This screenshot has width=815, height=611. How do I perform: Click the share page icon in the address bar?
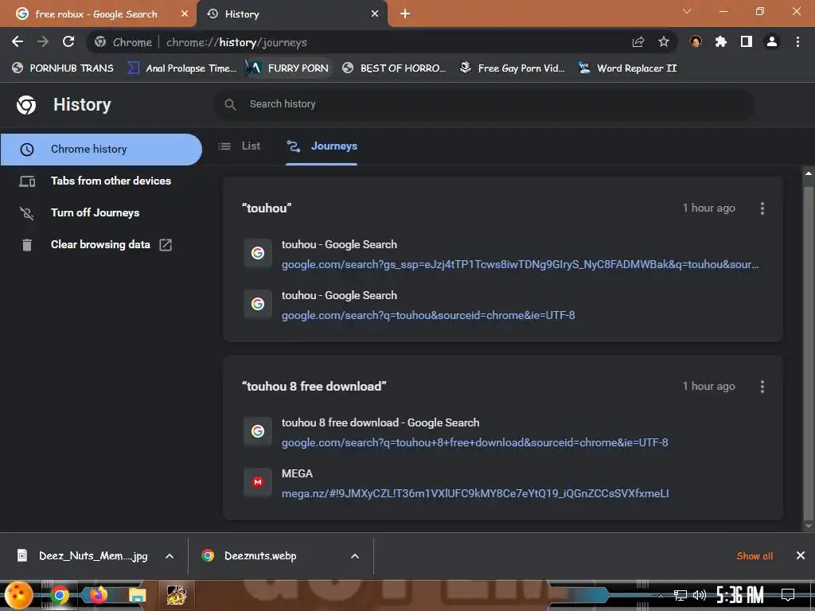coord(638,42)
